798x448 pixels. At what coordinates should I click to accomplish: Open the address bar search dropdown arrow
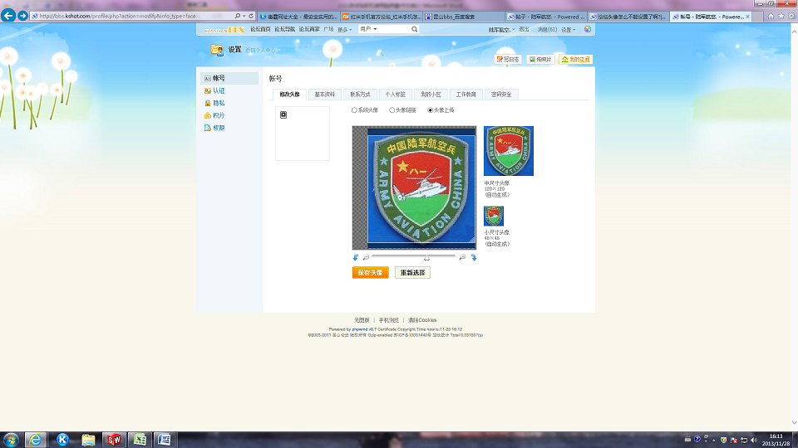point(244,17)
